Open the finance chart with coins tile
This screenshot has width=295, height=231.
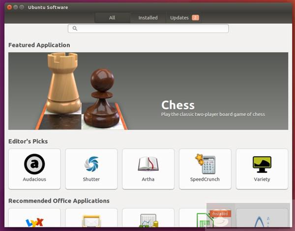pyautogui.click(x=148, y=218)
